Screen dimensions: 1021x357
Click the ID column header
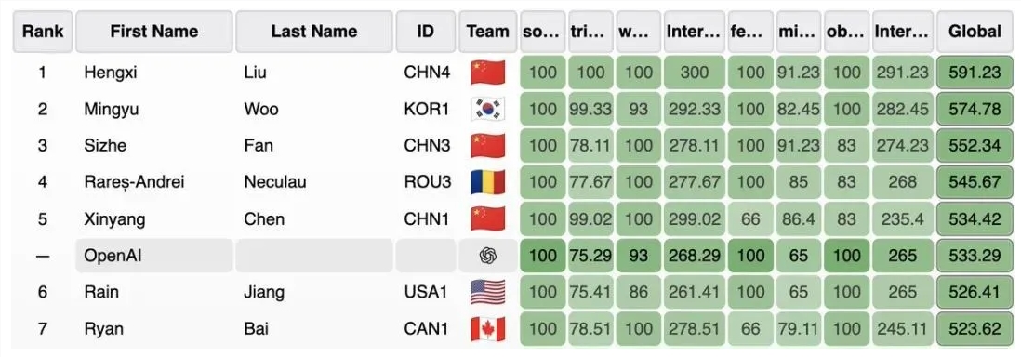[425, 32]
